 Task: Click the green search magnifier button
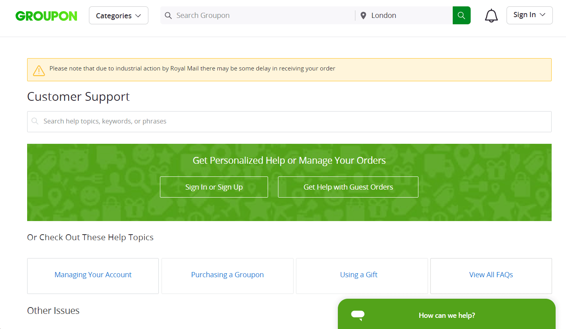coord(461,15)
